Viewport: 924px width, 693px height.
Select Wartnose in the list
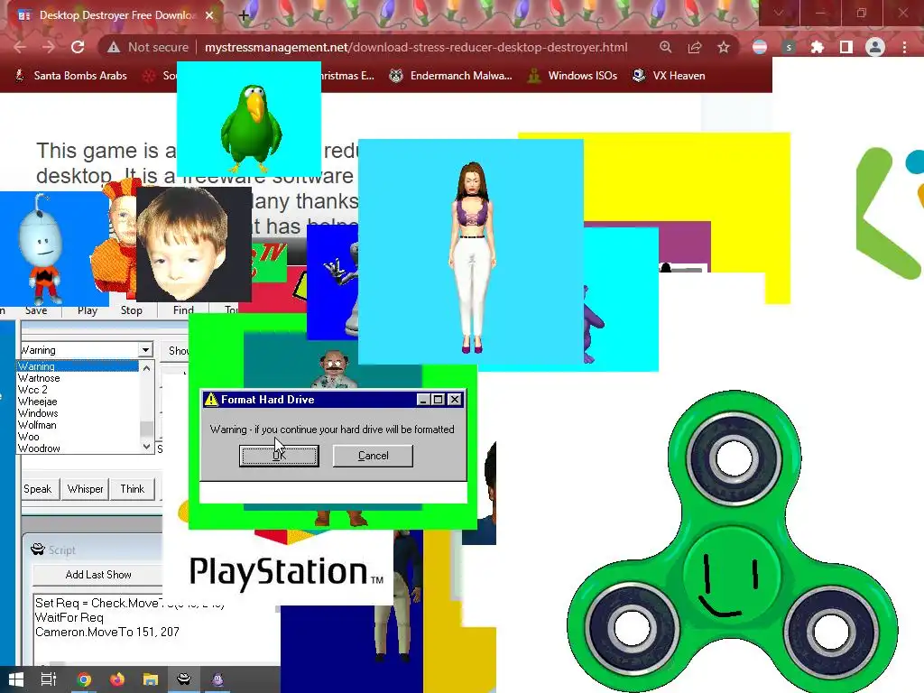tap(78, 378)
